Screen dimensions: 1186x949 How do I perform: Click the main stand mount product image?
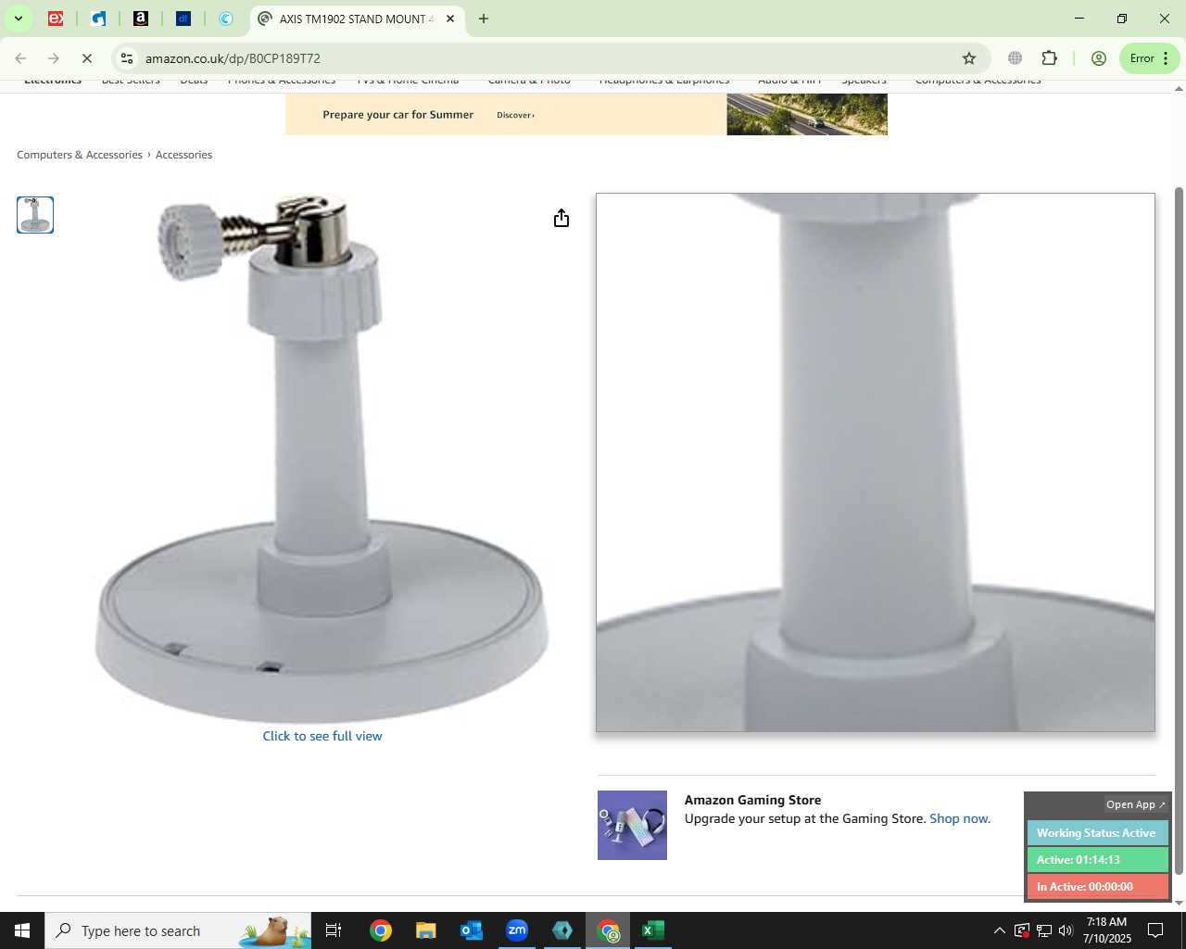pyautogui.click(x=322, y=459)
